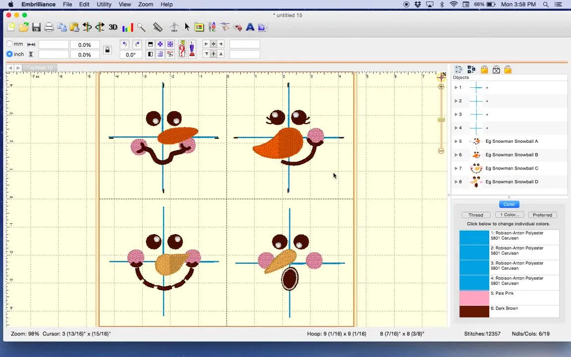Click the unlock icon in the Objects panel header

(x=508, y=69)
